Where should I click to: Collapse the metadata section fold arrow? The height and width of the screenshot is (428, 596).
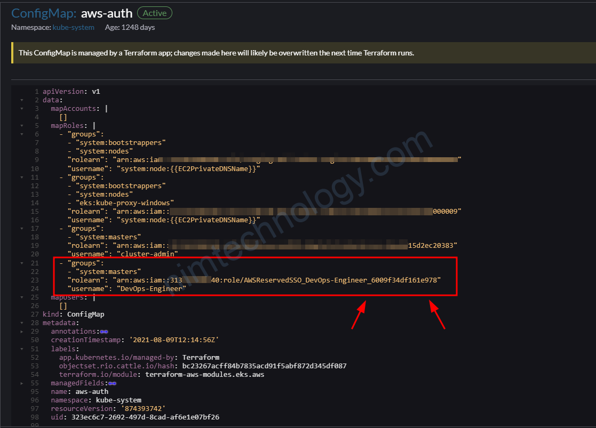[x=21, y=323]
